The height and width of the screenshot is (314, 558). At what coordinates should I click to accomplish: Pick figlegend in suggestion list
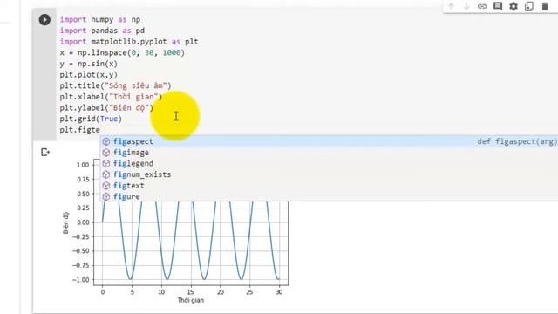click(329, 163)
